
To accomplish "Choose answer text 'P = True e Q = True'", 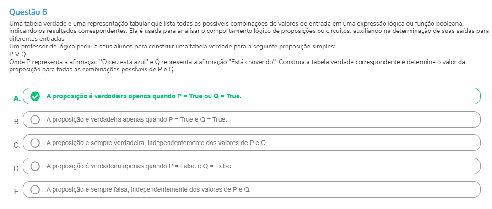I will [x=197, y=119].
